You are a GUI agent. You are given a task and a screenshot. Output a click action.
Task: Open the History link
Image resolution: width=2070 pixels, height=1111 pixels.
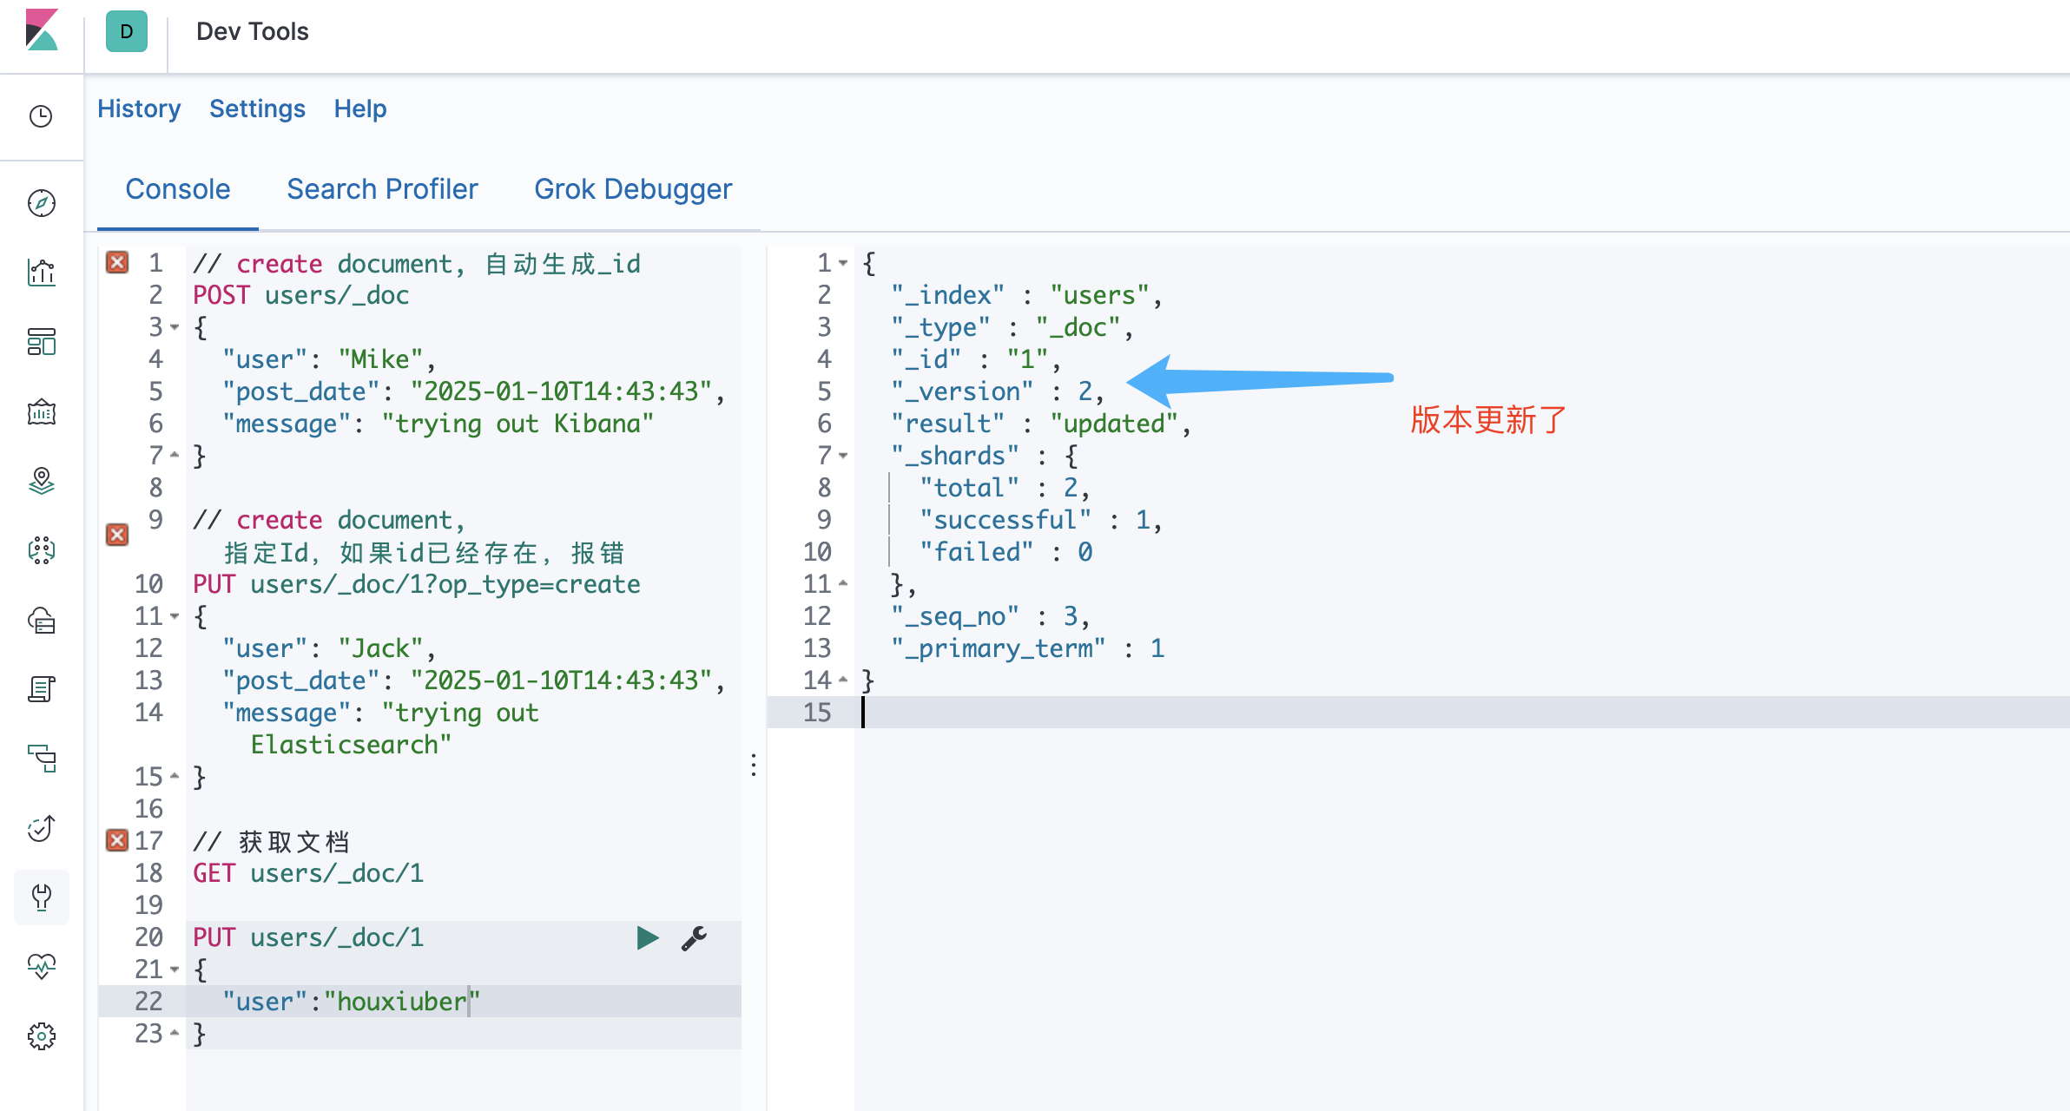(x=139, y=108)
